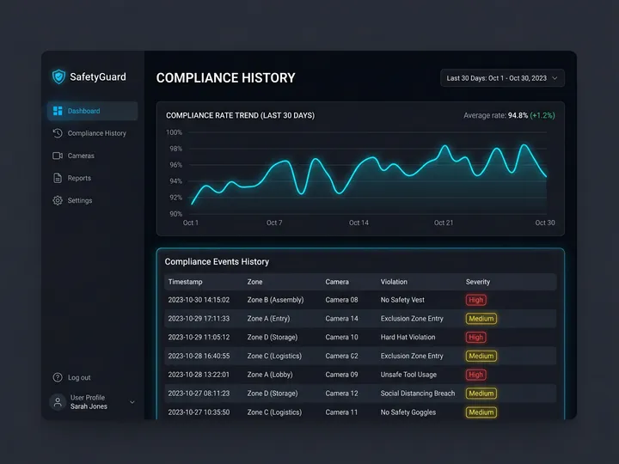Click the Log out link
Image resolution: width=619 pixels, height=464 pixels.
79,377
